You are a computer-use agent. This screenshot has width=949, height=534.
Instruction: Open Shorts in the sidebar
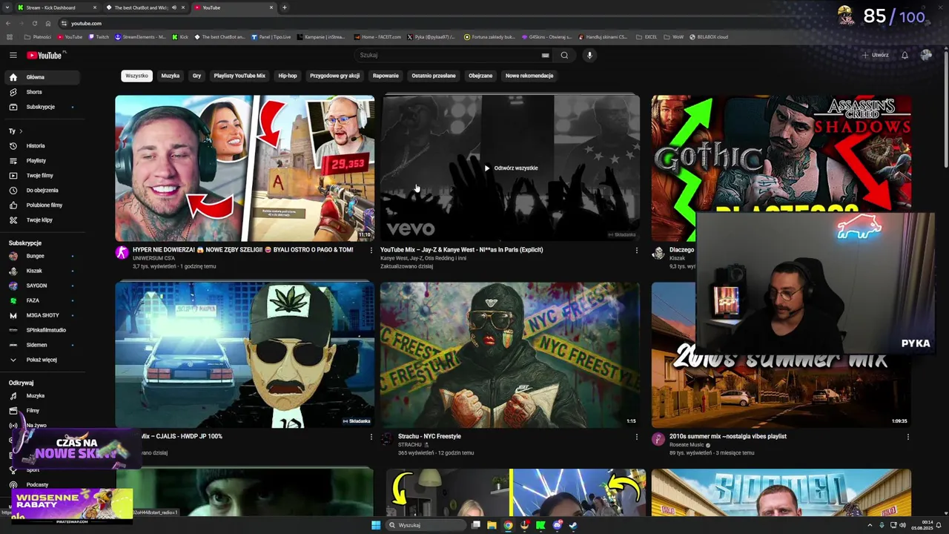tap(41, 92)
